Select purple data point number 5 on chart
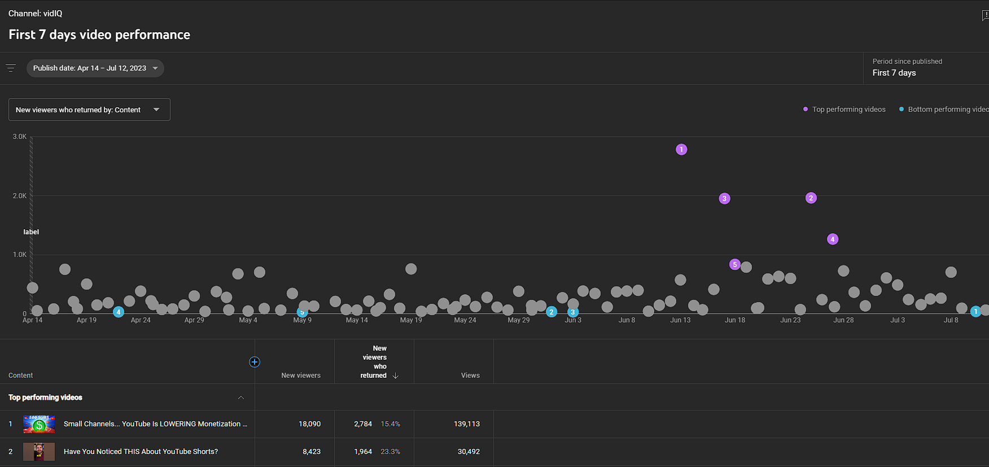 [734, 264]
